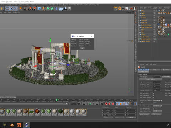Toggle the Autokeying button
171x128 pixels.
coord(109,104)
